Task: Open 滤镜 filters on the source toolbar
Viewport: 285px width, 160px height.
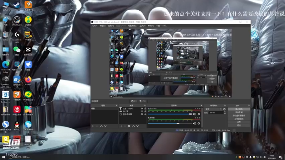Action: pos(143,101)
